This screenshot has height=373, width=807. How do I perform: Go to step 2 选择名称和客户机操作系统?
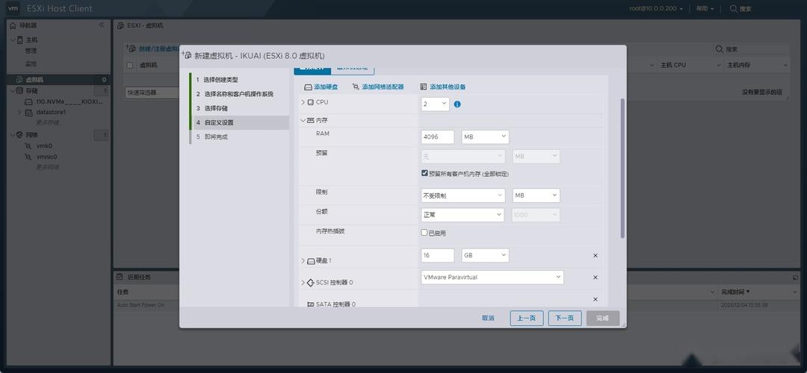tap(239, 94)
